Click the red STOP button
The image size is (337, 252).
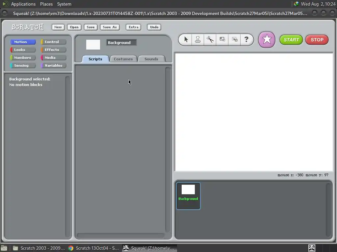pos(317,40)
